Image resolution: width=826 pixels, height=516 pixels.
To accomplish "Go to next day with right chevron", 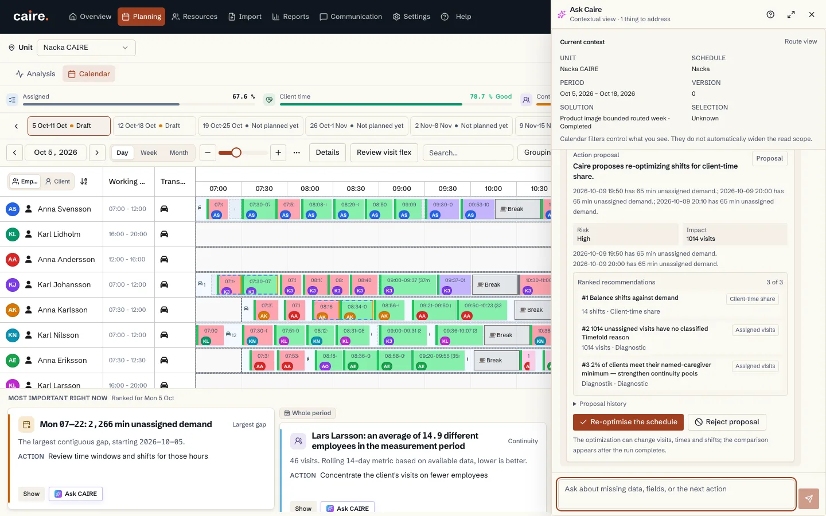I will click(x=97, y=153).
